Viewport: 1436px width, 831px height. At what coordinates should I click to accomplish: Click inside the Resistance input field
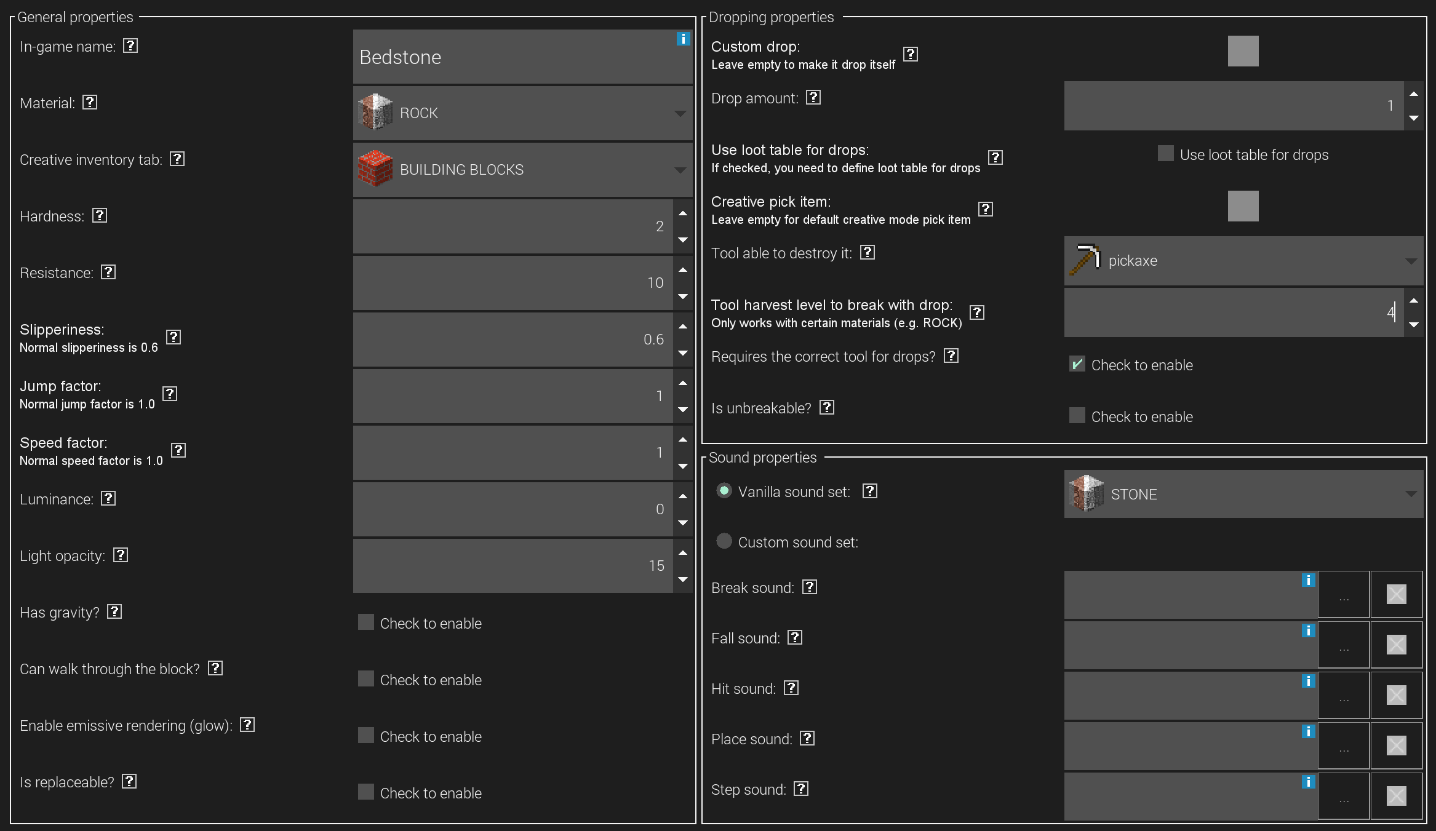point(511,283)
